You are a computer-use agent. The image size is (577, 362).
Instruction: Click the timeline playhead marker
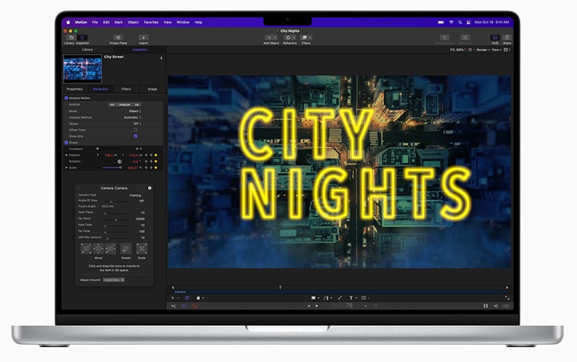(x=280, y=287)
